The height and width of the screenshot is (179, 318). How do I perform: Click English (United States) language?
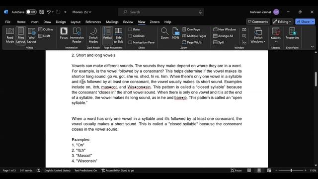coord(58,171)
